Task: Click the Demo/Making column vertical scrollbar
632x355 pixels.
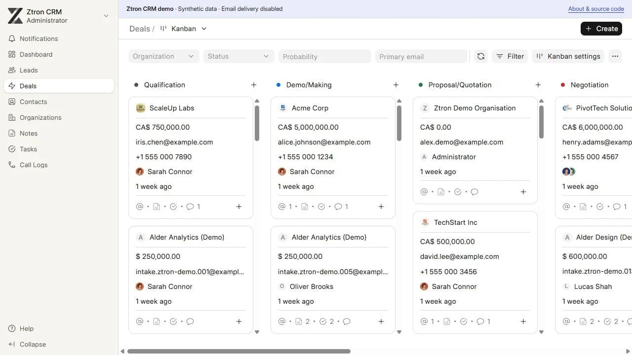Action: click(399, 123)
